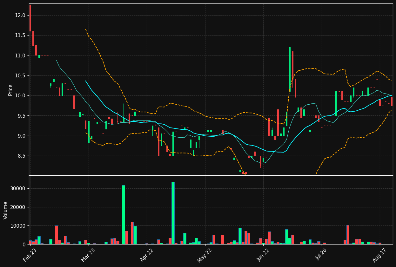Select the Apr 22 date label
Image resolution: width=396 pixels, height=267 pixels.
[x=146, y=255]
